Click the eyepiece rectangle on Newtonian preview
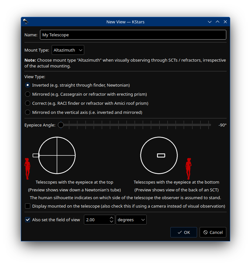Screen dimensions: 251x266 click(x=36, y=155)
